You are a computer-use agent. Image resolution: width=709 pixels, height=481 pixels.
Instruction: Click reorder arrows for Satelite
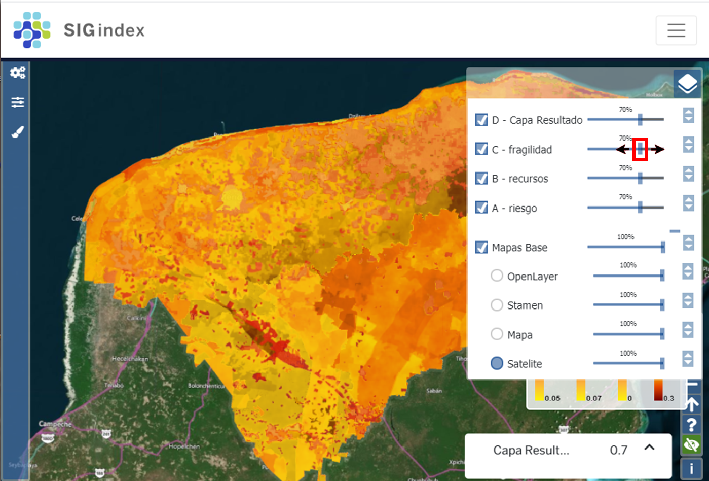(688, 359)
